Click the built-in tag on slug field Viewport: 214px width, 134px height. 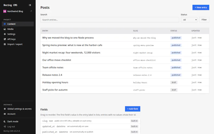coord(134,121)
